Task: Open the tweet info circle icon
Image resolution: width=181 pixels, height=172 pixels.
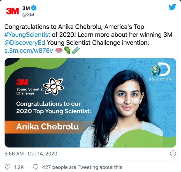Action: [x=173, y=154]
